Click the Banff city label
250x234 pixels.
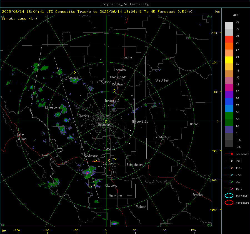click(46, 155)
